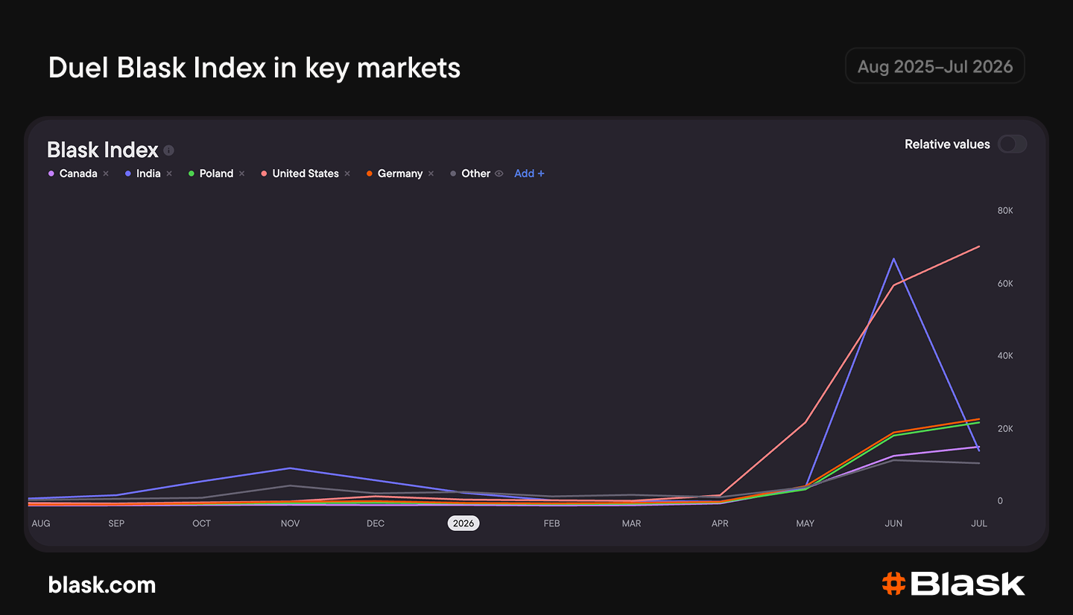This screenshot has height=615, width=1073.
Task: Click the DEC label on the time axis
Action: [x=376, y=523]
